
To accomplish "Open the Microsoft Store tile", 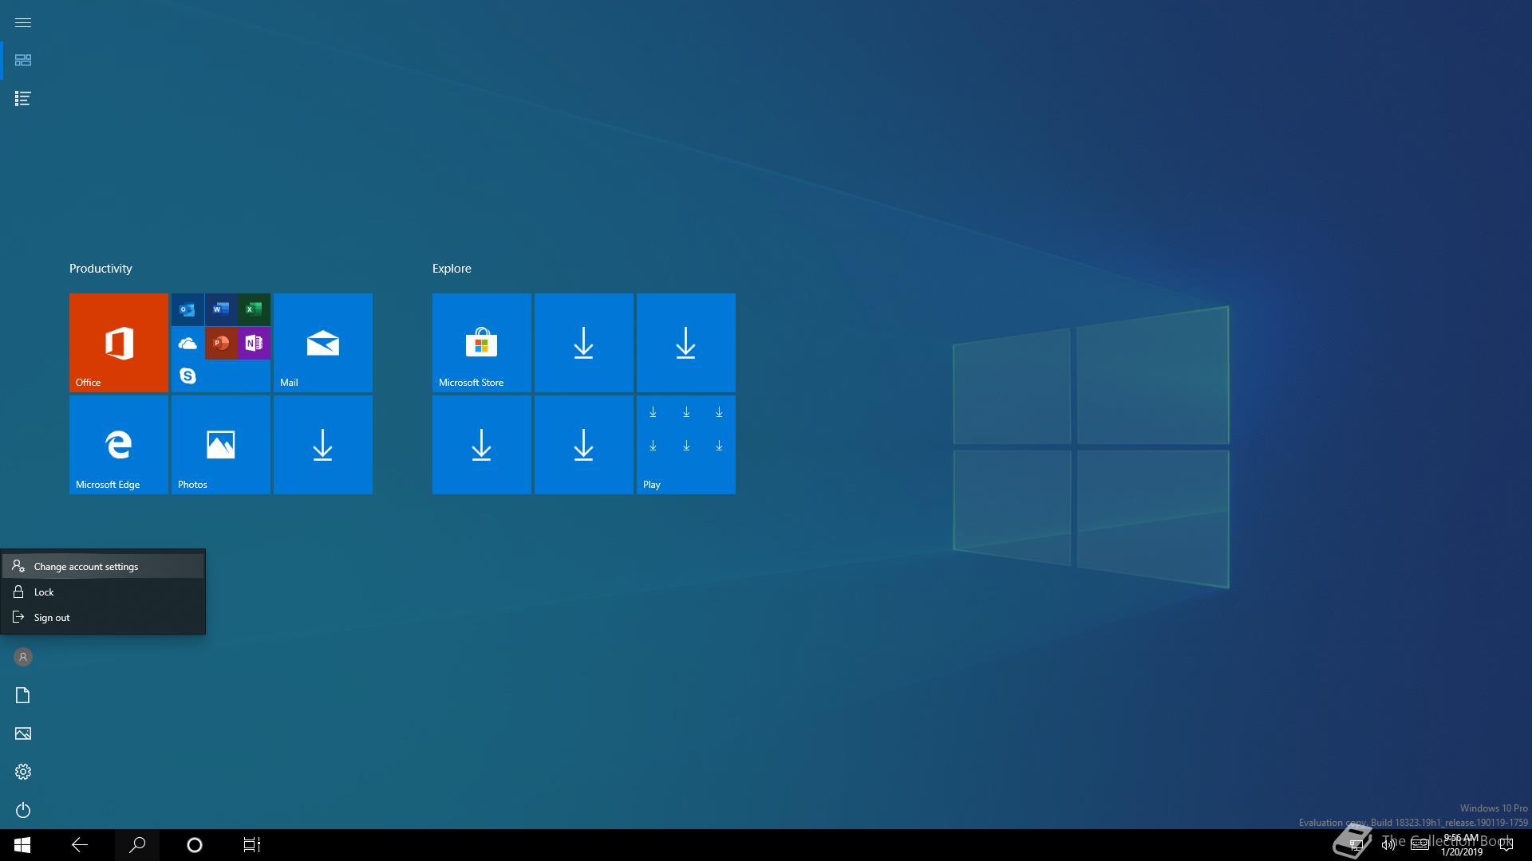I will tap(482, 343).
